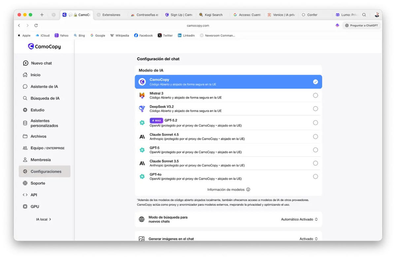Open the API code brackets icon
The width and height of the screenshot is (396, 259).
coord(25,195)
